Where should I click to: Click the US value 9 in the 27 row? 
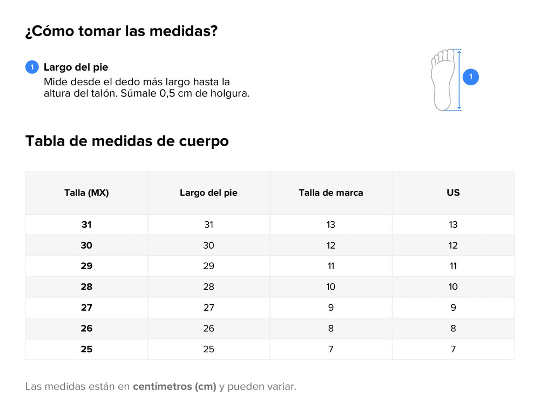click(x=453, y=307)
